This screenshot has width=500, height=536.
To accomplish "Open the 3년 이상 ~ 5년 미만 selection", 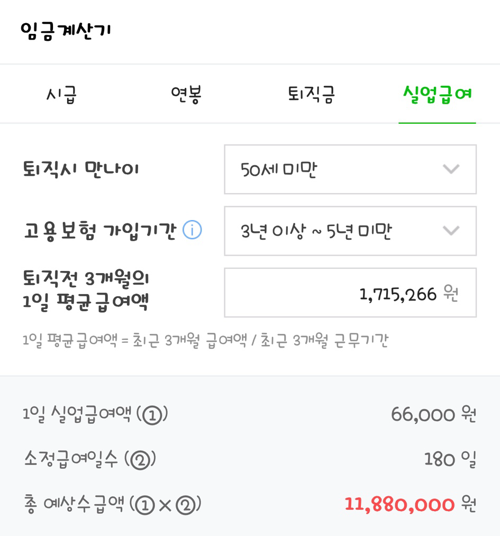I will 350,231.
